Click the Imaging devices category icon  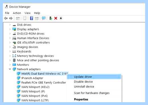point(14,47)
